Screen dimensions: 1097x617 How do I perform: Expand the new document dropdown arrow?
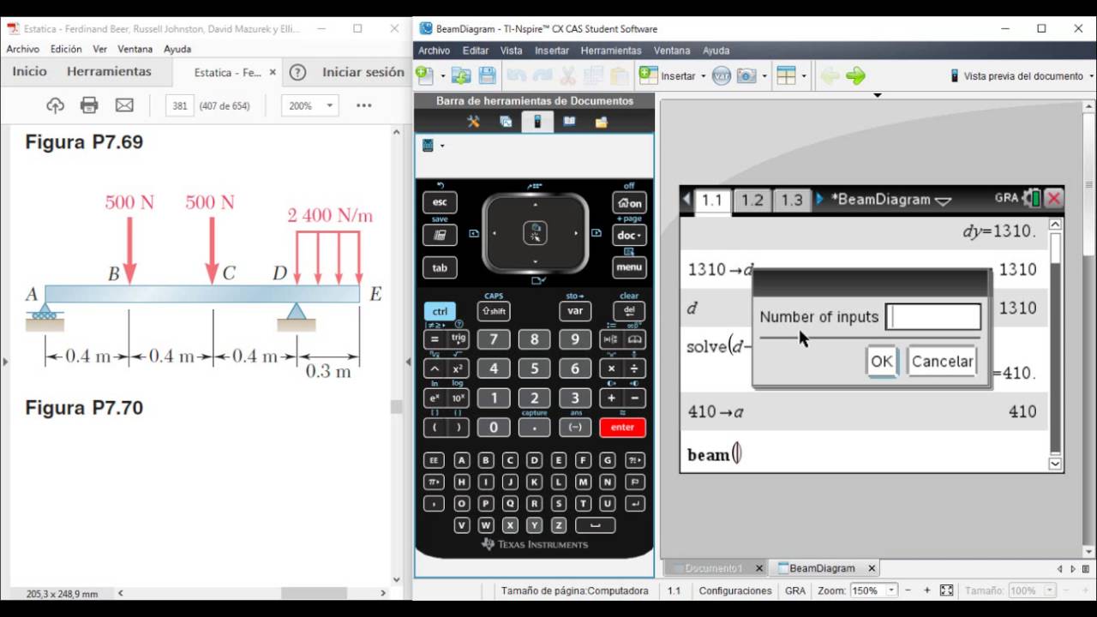point(443,76)
